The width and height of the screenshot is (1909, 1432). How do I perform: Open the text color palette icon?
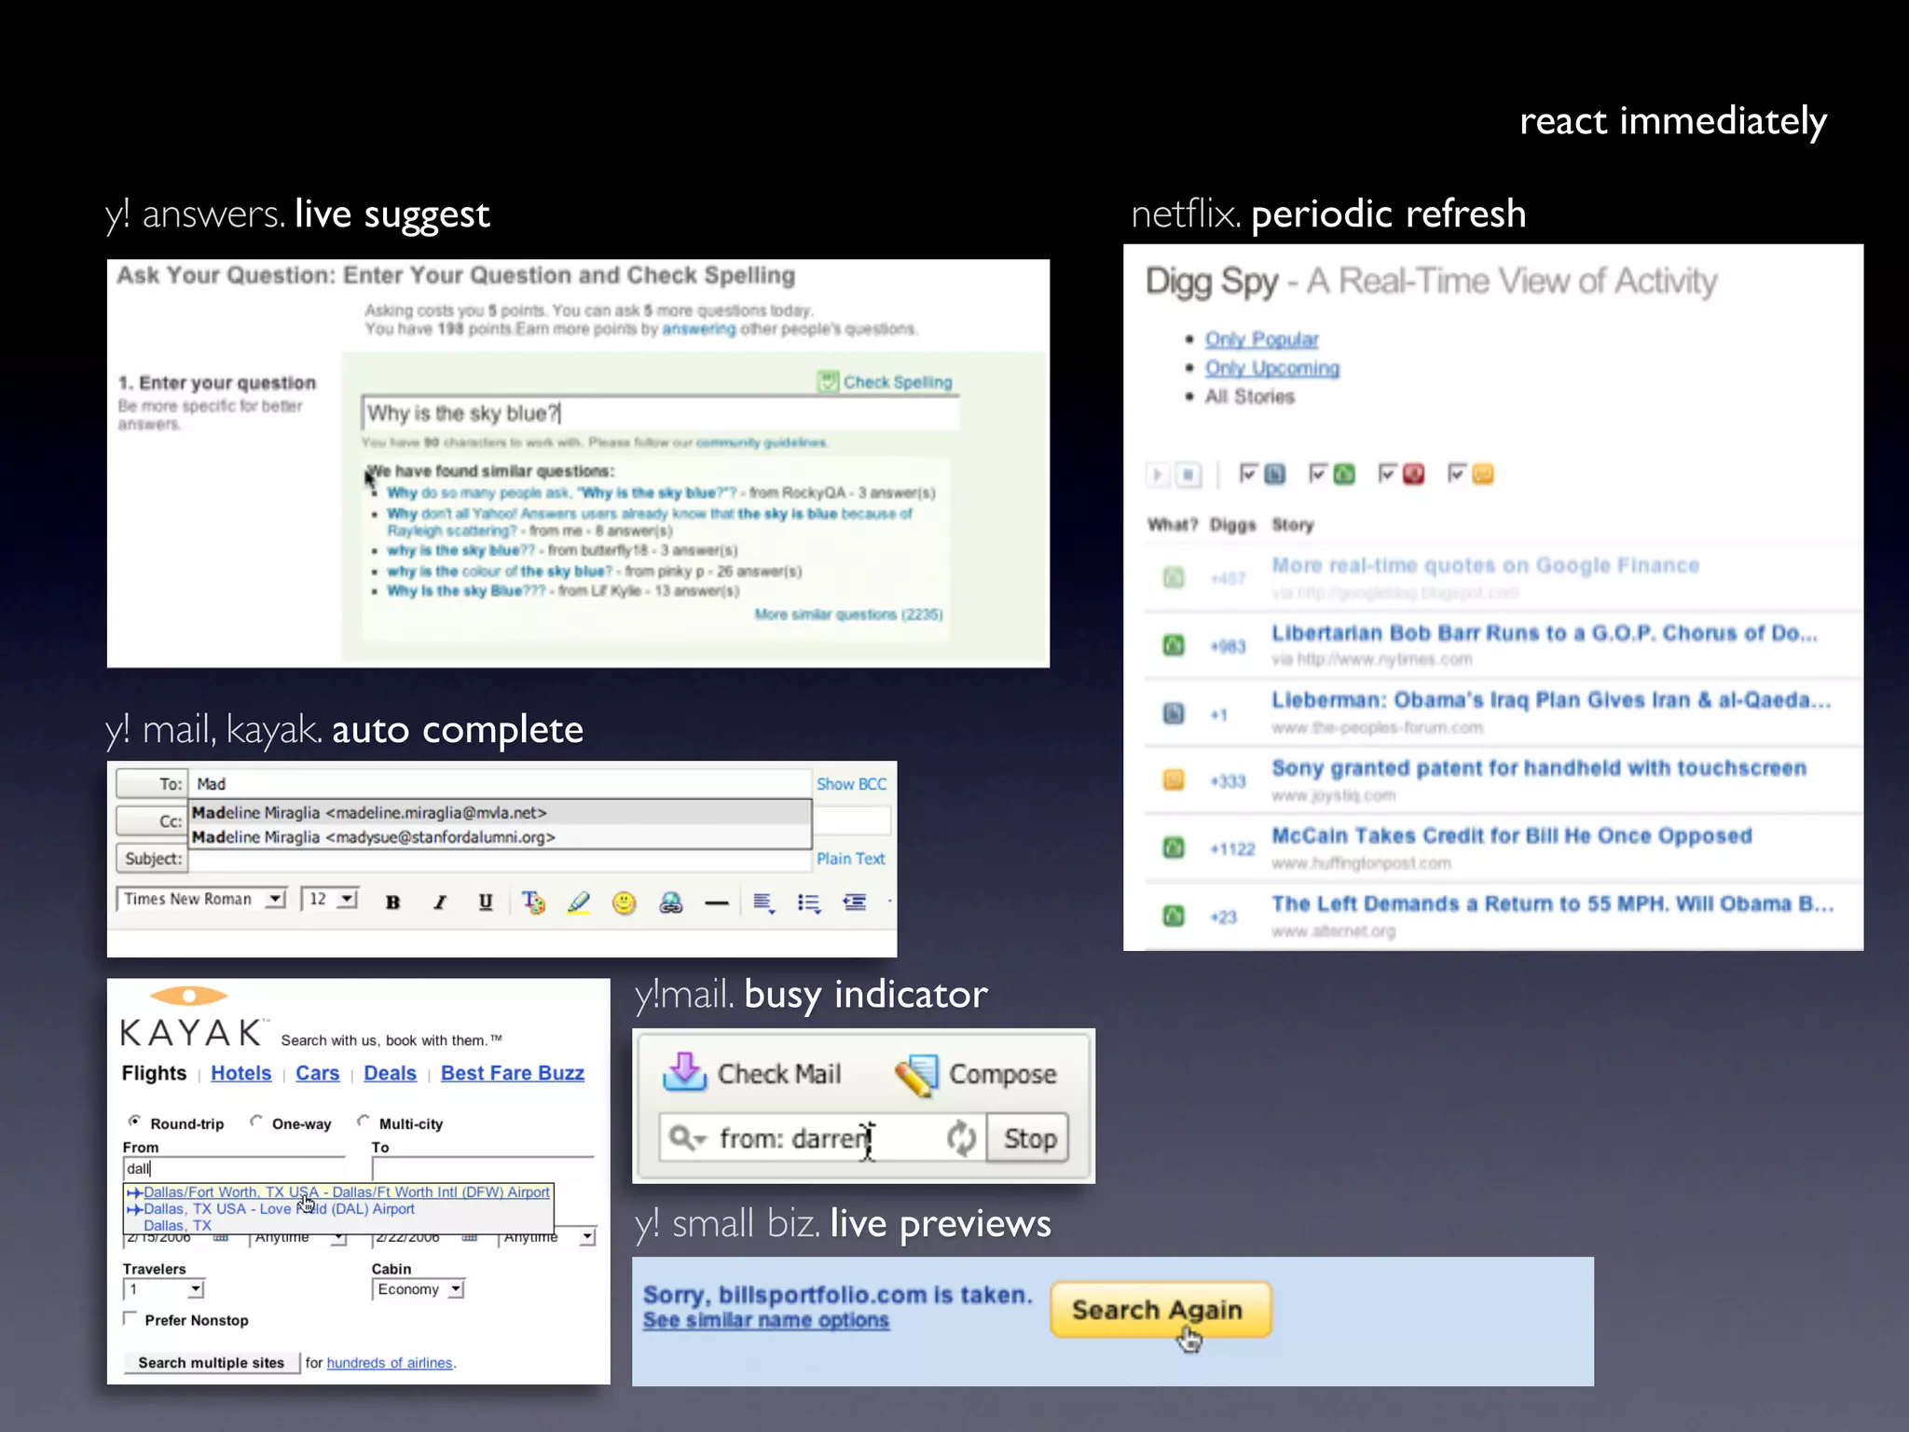click(x=532, y=902)
